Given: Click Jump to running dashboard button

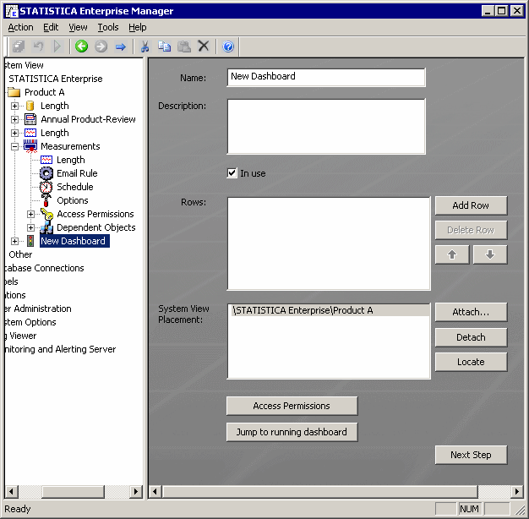Looking at the screenshot, I should point(292,432).
